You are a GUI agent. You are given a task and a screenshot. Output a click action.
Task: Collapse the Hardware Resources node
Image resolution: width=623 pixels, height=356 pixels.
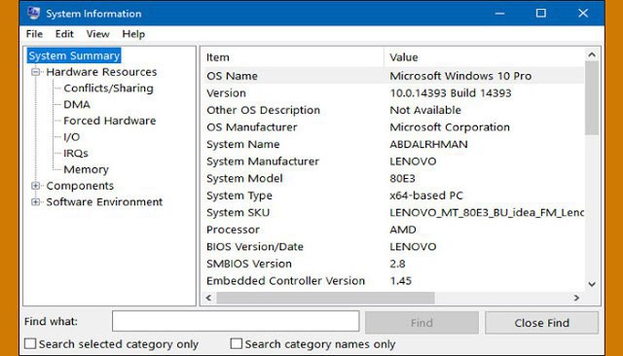36,72
